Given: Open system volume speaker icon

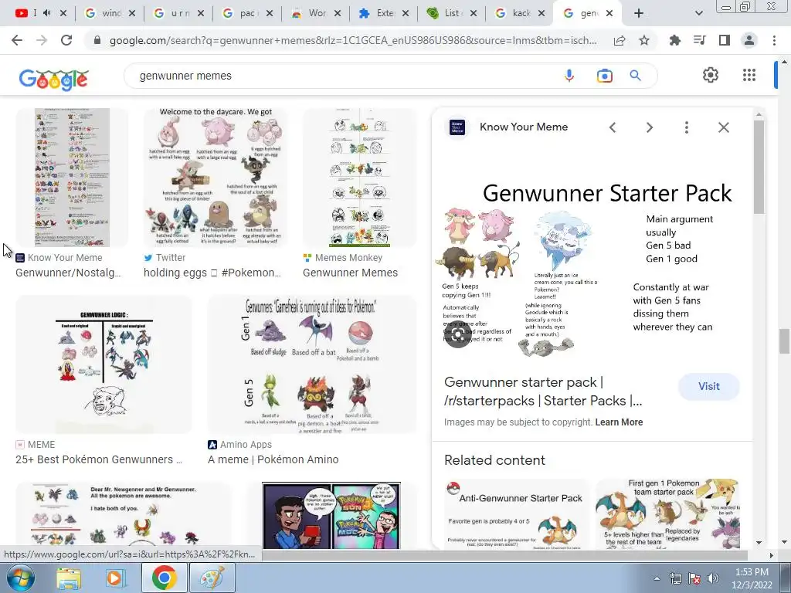Looking at the screenshot, I should coord(713,578).
